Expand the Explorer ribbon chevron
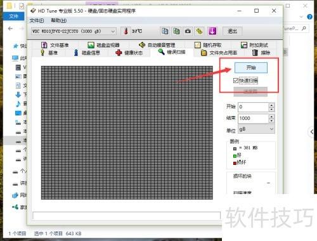 [301, 16]
